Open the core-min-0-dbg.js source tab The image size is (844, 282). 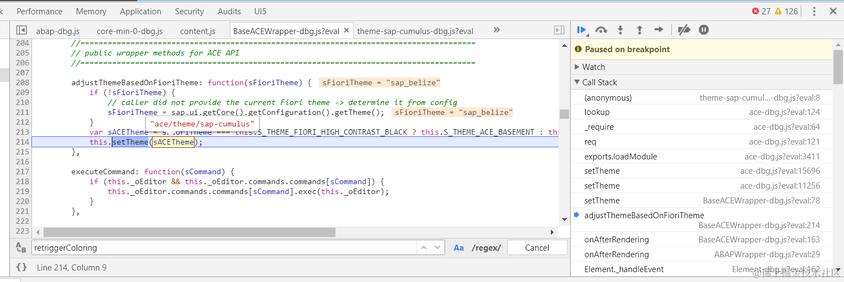pyautogui.click(x=129, y=31)
